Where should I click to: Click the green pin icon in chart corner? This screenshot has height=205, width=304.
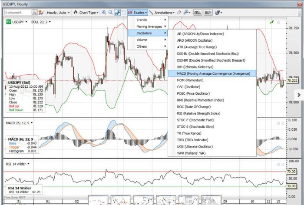pos(272,22)
